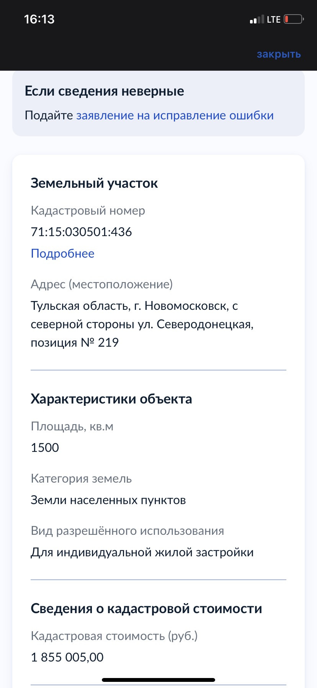Select the area value 1500

pos(45,448)
